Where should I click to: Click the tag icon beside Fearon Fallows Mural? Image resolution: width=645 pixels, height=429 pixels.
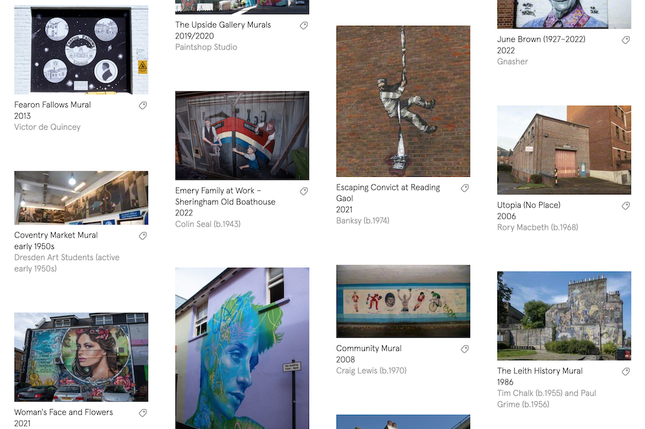143,105
